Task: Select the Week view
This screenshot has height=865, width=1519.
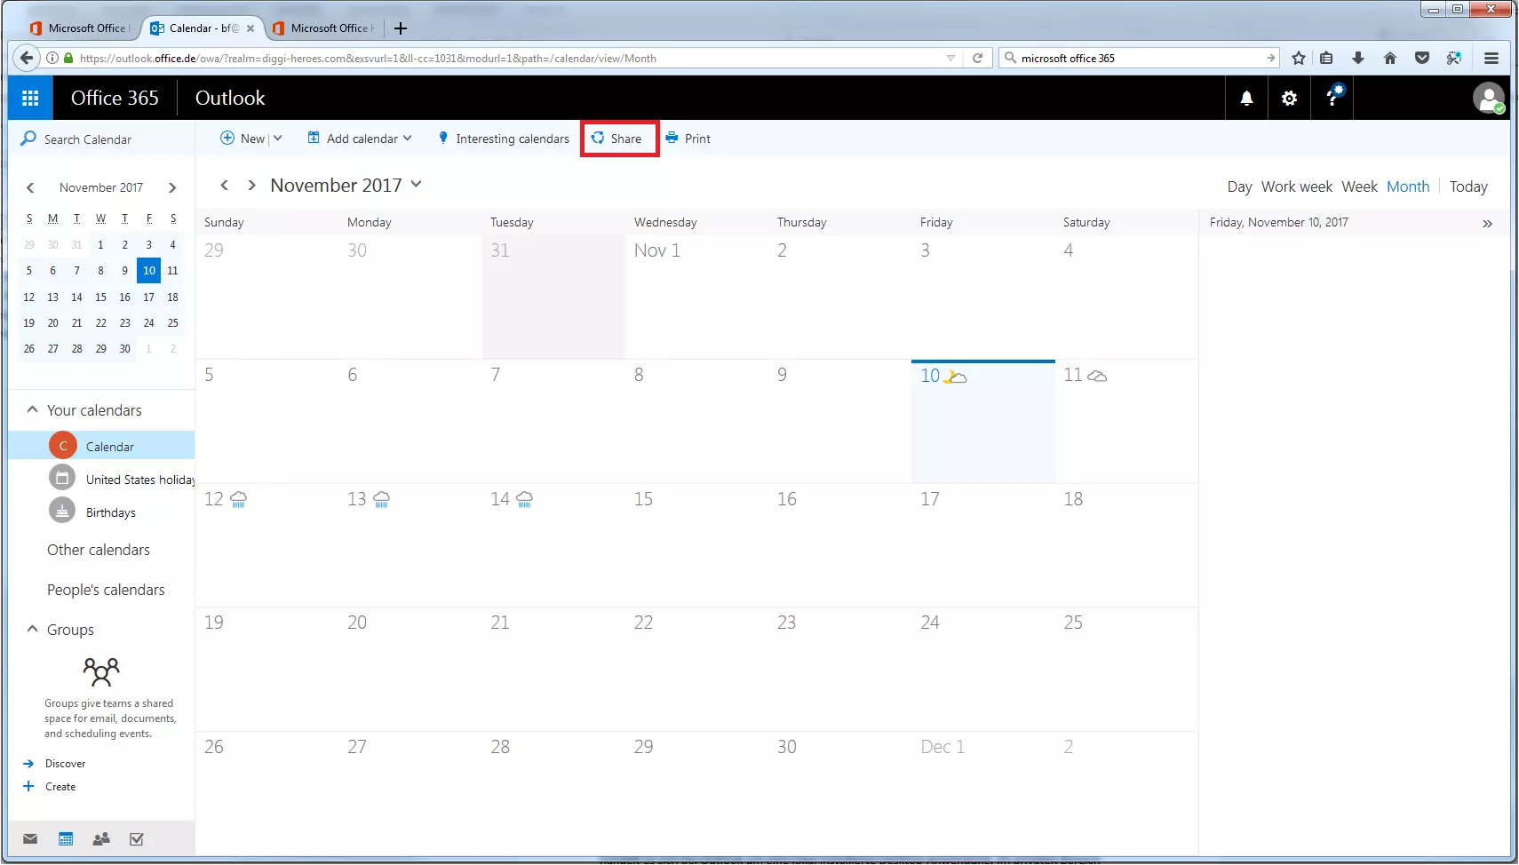Action: (1358, 186)
